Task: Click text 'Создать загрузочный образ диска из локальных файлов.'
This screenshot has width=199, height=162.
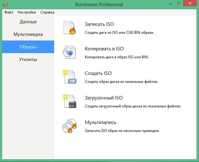Action: click(x=133, y=106)
